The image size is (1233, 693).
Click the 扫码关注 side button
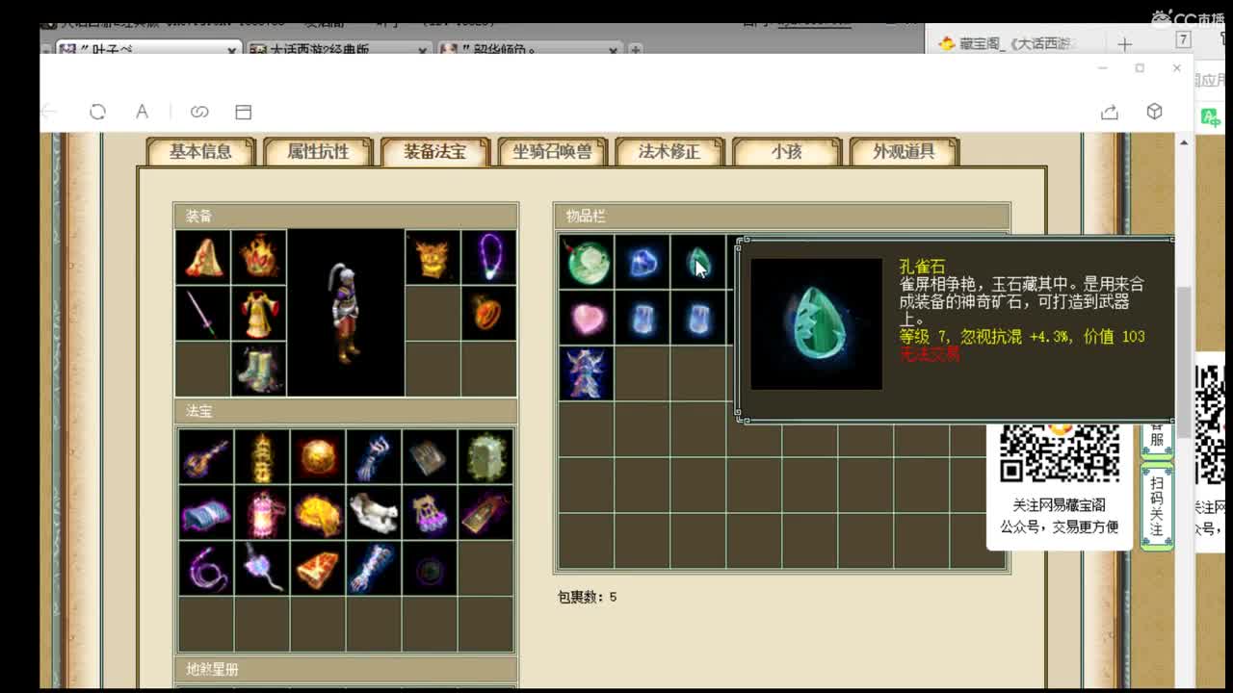click(x=1157, y=506)
